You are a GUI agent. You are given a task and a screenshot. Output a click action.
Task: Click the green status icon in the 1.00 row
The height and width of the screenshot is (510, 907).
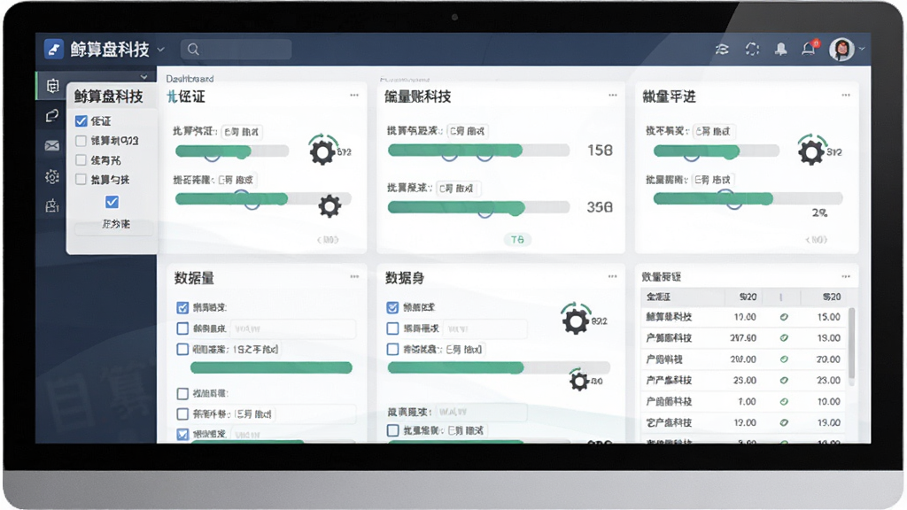[x=784, y=401]
